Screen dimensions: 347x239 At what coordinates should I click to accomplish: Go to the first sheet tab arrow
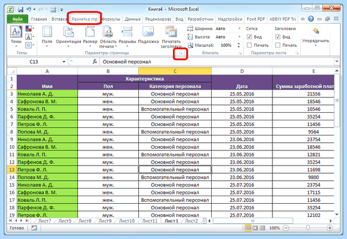(10, 220)
